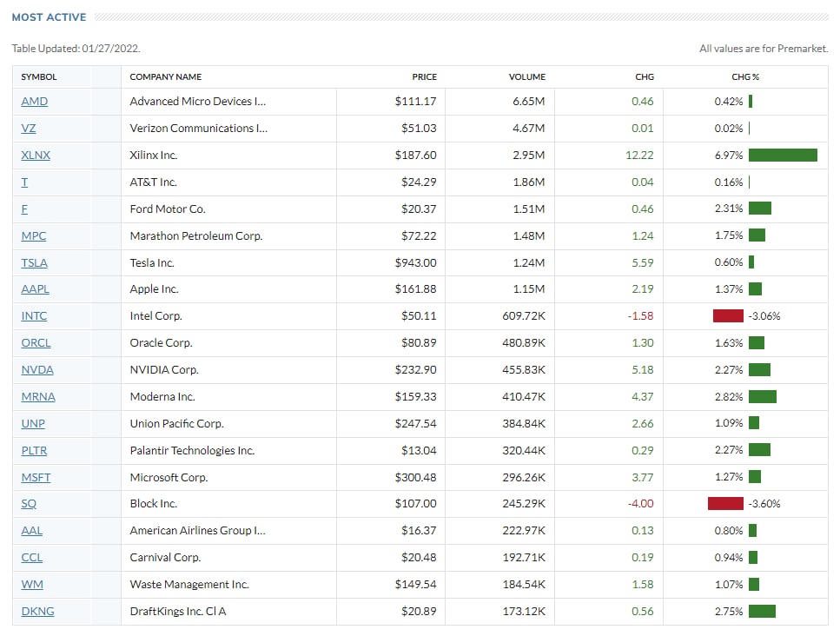The height and width of the screenshot is (636, 840).
Task: Click the DraftKings 2.75% green bar
Action: (x=762, y=612)
